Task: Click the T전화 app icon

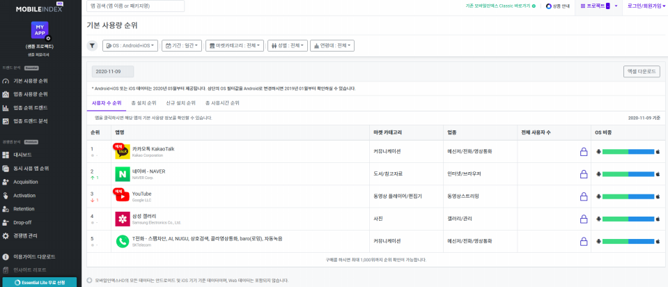Action: click(123, 241)
